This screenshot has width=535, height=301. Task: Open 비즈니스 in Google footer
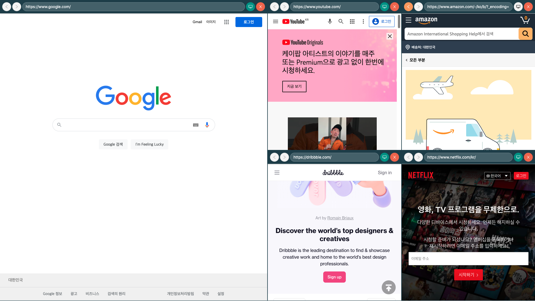(93, 294)
